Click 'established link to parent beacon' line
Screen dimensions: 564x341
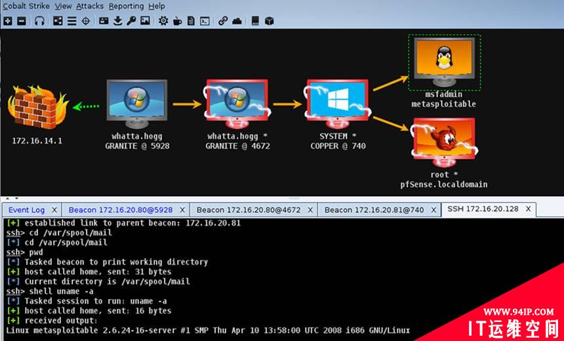[124, 223]
